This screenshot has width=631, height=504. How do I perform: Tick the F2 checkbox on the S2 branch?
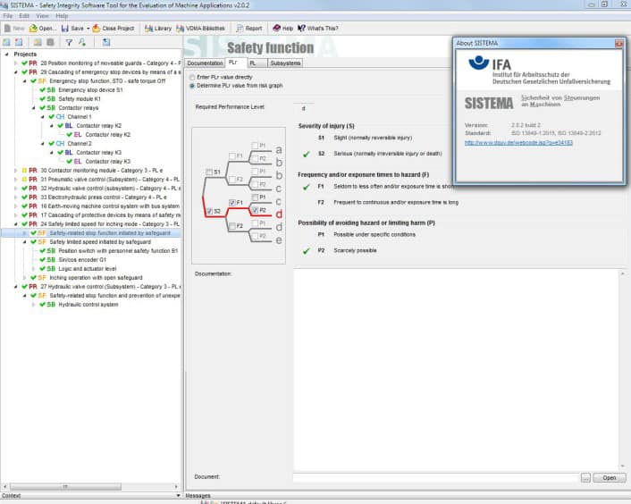tap(231, 226)
